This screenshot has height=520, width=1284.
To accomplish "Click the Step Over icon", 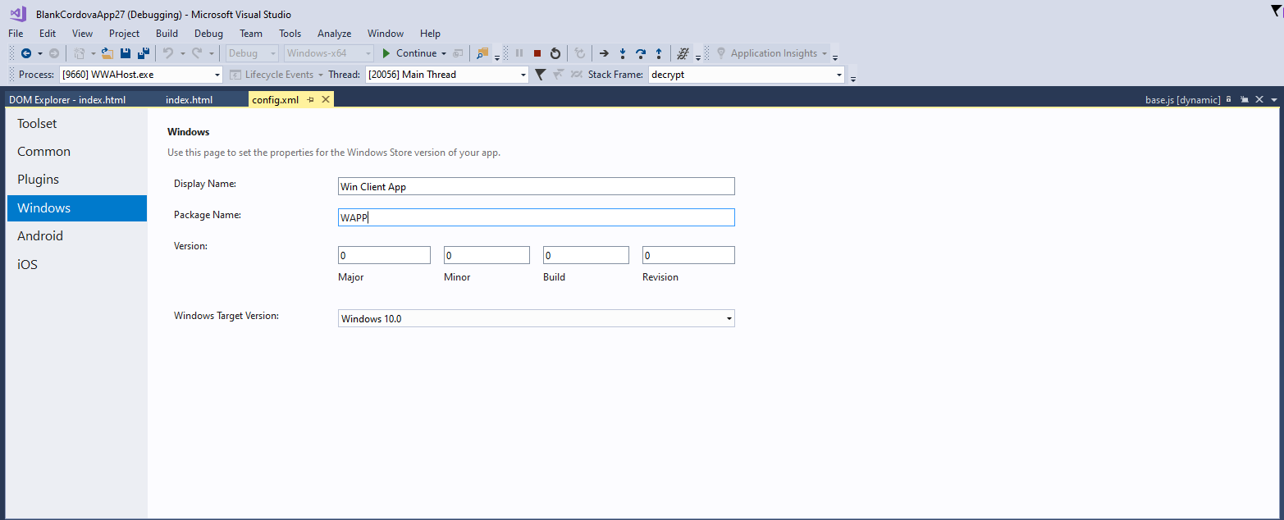I will click(641, 52).
